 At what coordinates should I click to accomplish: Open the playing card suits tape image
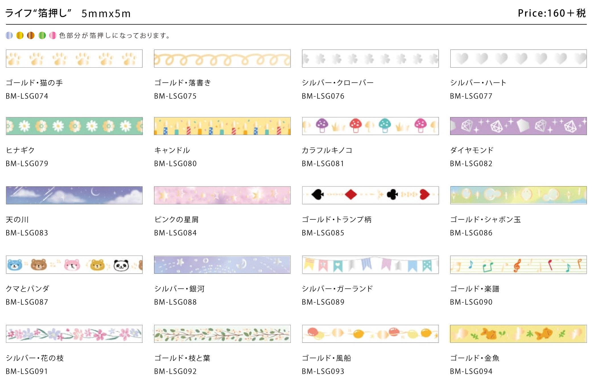[x=370, y=195]
